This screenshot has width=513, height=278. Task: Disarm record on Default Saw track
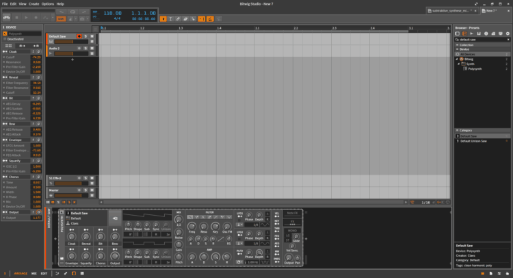[79, 36]
